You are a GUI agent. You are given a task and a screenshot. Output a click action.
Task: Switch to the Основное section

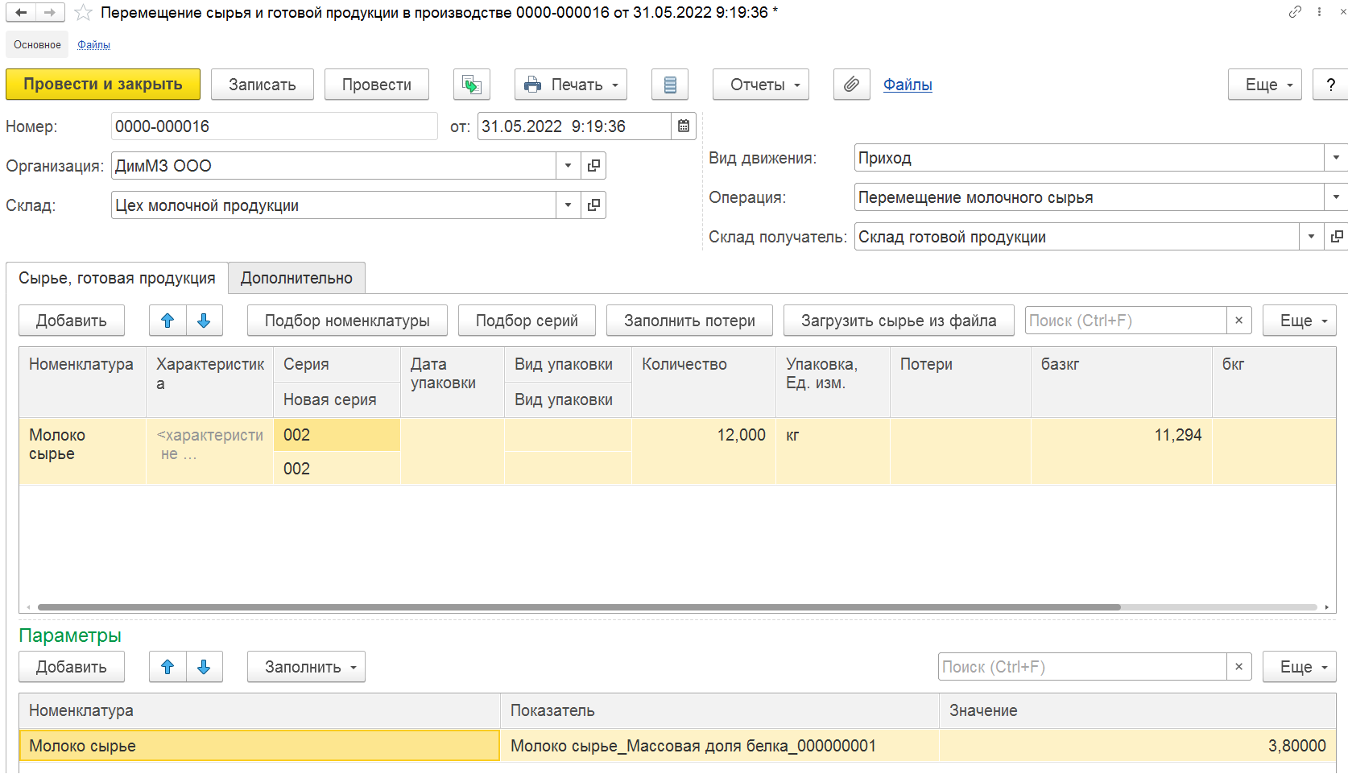click(x=37, y=45)
